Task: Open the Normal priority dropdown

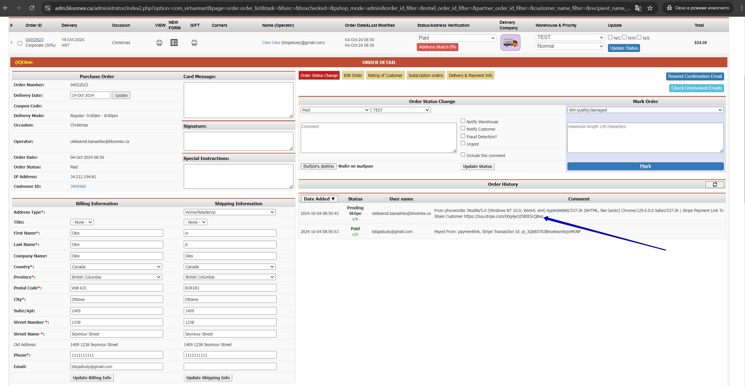Action: [x=570, y=46]
